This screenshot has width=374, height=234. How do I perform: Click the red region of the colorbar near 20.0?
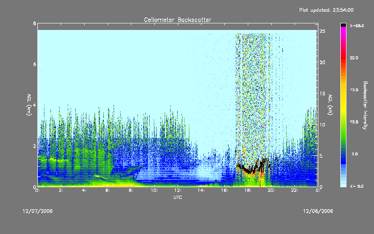(x=343, y=58)
